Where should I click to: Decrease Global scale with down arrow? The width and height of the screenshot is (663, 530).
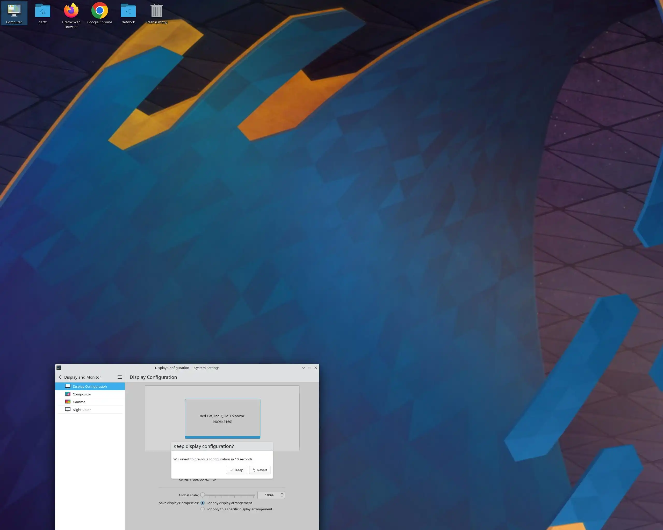point(282,497)
